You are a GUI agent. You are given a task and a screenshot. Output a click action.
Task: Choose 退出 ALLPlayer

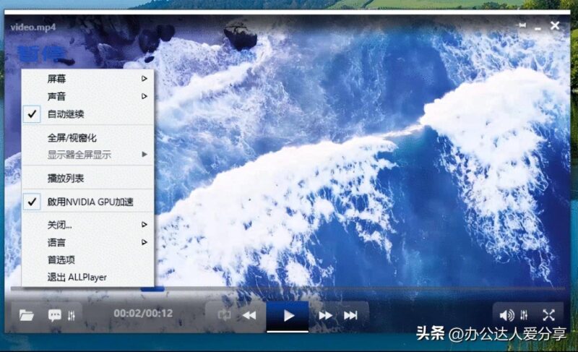[x=87, y=277]
